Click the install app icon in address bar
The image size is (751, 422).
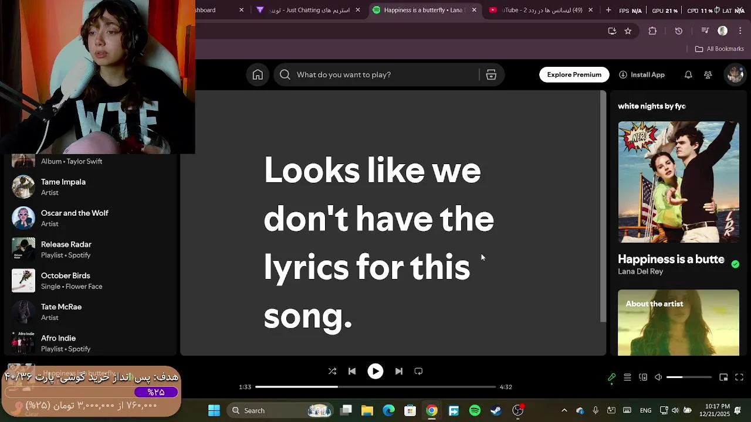612,31
